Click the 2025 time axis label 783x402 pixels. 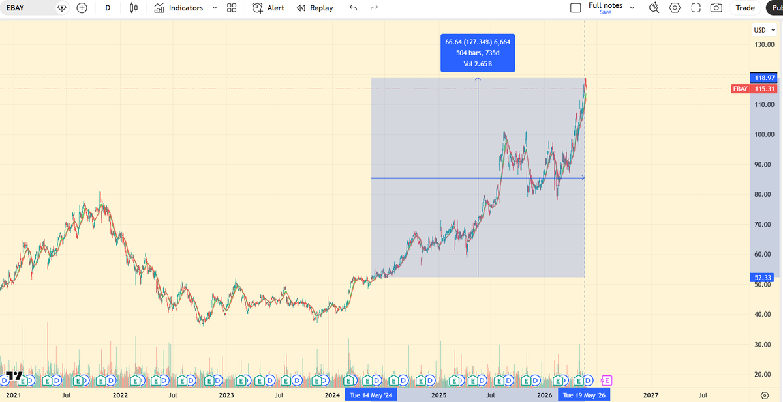point(438,395)
